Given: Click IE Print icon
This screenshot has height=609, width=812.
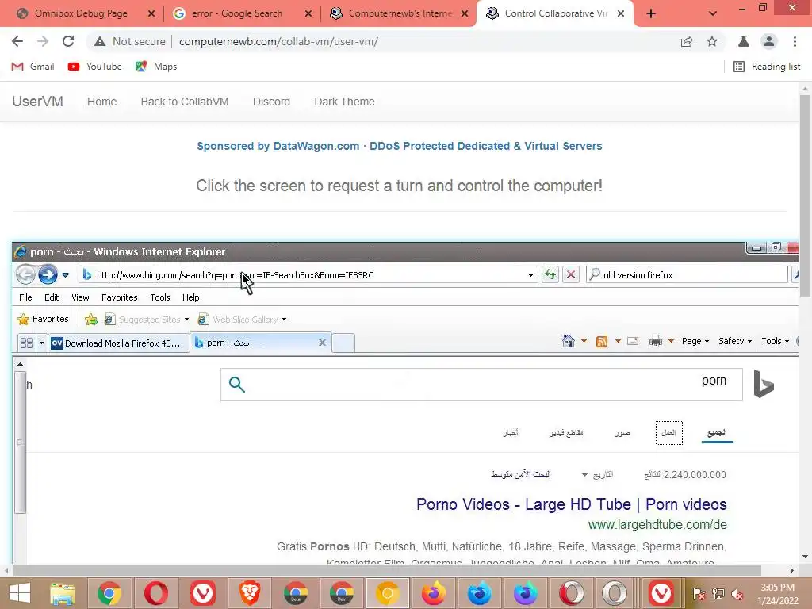Looking at the screenshot, I should [656, 341].
